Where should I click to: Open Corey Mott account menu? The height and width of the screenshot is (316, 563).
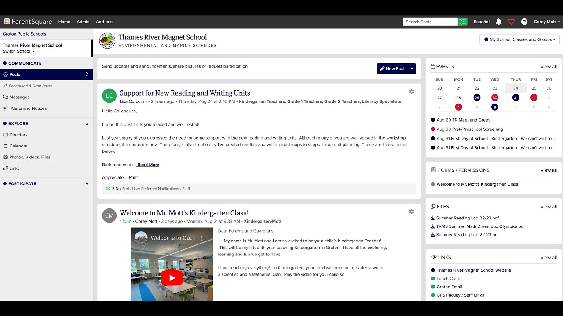point(547,22)
